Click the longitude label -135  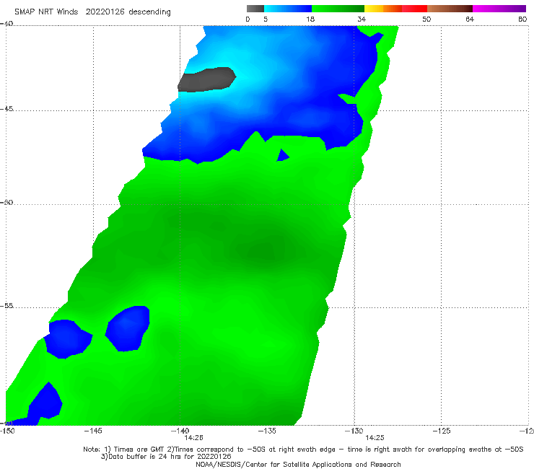click(x=267, y=431)
